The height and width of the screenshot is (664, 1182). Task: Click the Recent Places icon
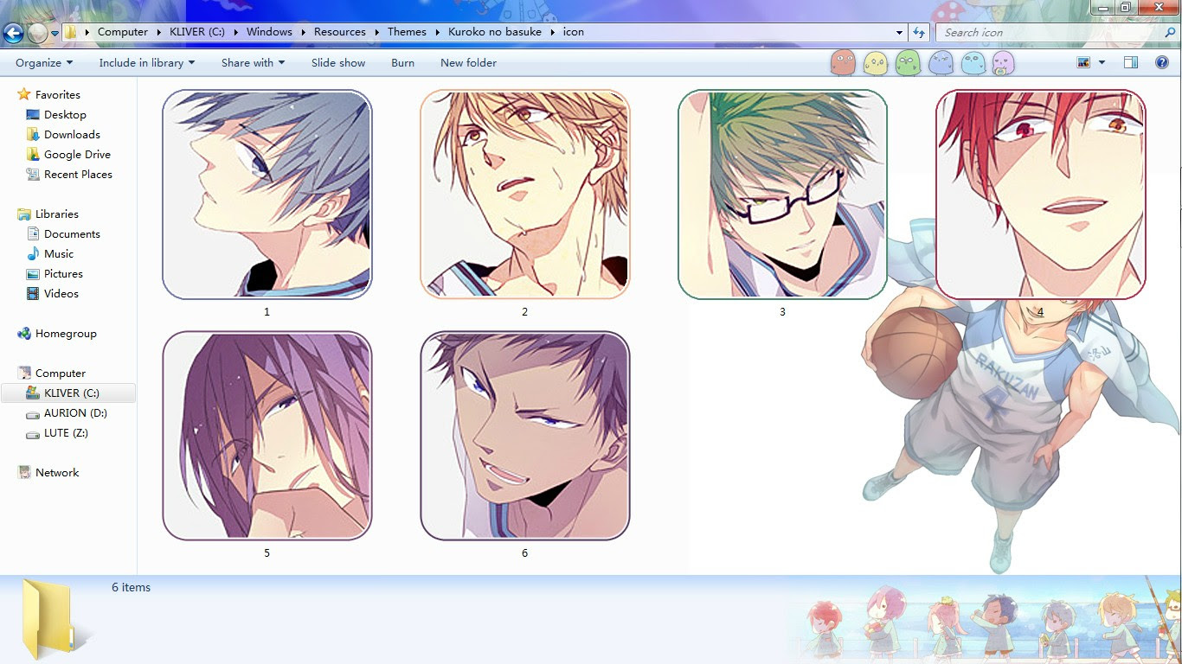click(x=33, y=174)
